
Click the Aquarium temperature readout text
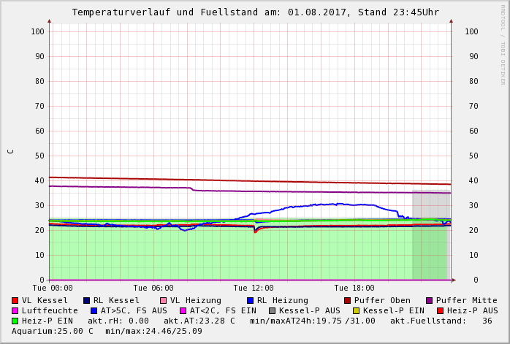point(53,331)
